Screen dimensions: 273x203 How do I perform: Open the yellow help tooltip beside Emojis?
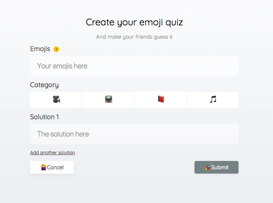tap(56, 49)
